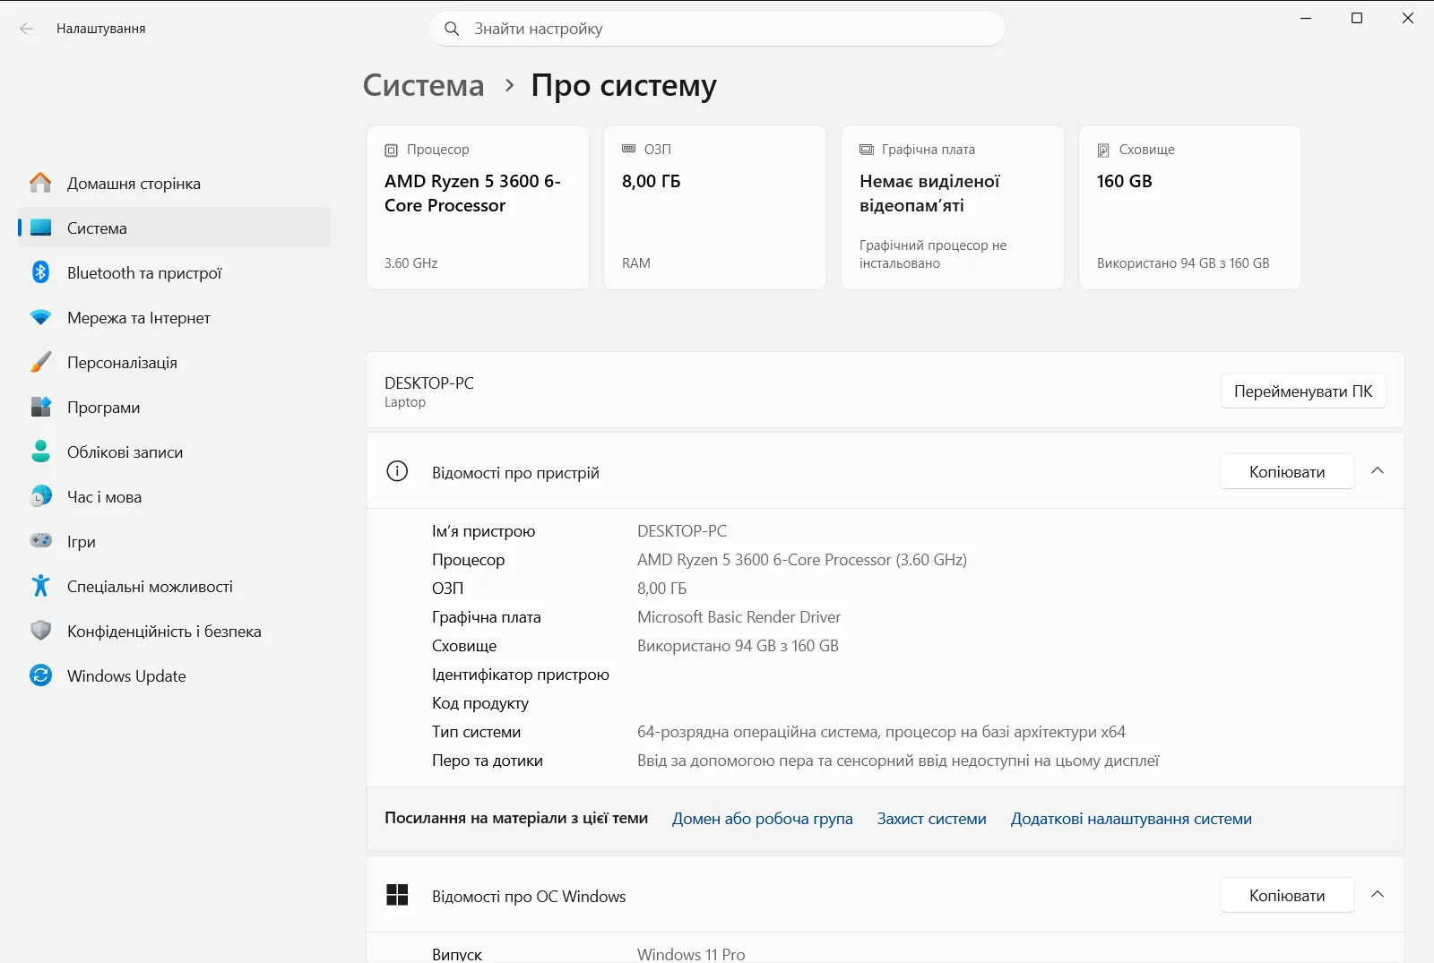The width and height of the screenshot is (1434, 963).
Task: Click the 8,00 ГБ RAM card
Action: click(x=715, y=207)
